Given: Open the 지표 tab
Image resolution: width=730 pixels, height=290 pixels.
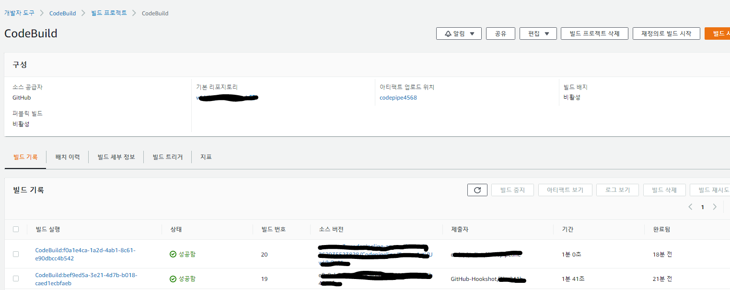Looking at the screenshot, I should click(x=206, y=157).
